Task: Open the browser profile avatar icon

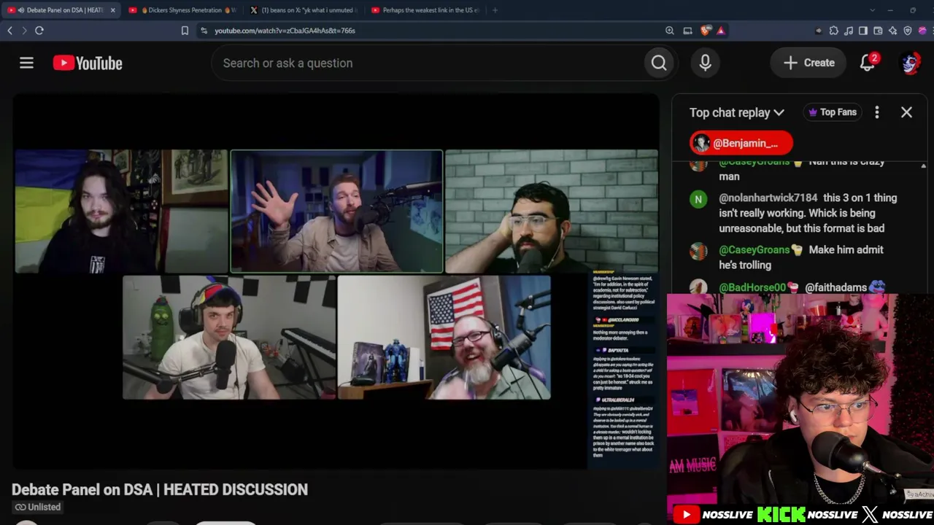Action: (x=922, y=31)
